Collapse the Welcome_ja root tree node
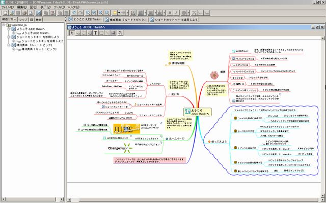The width and height of the screenshot is (326, 203). click(x=4, y=25)
